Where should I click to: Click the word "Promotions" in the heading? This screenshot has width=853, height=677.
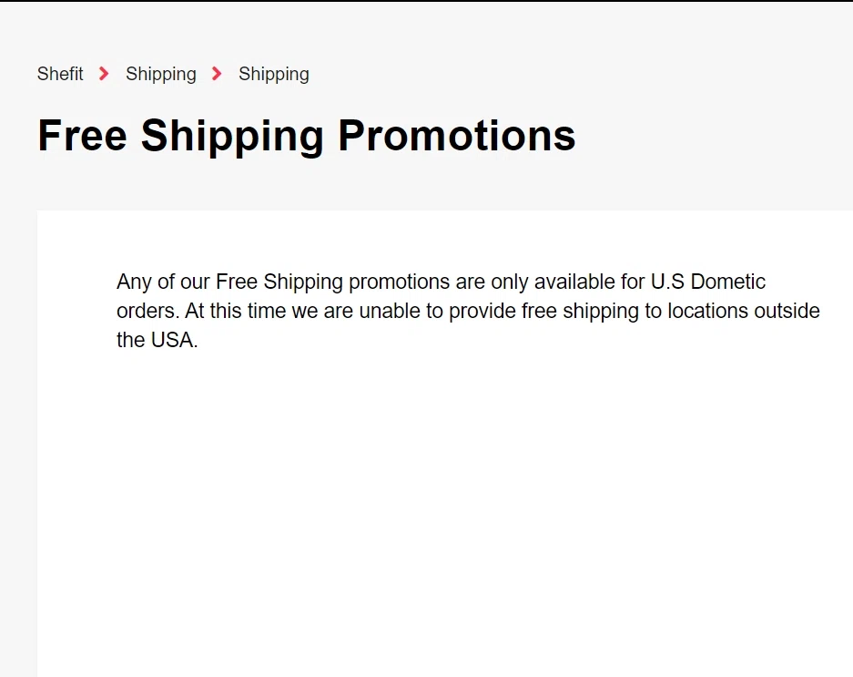[456, 136]
